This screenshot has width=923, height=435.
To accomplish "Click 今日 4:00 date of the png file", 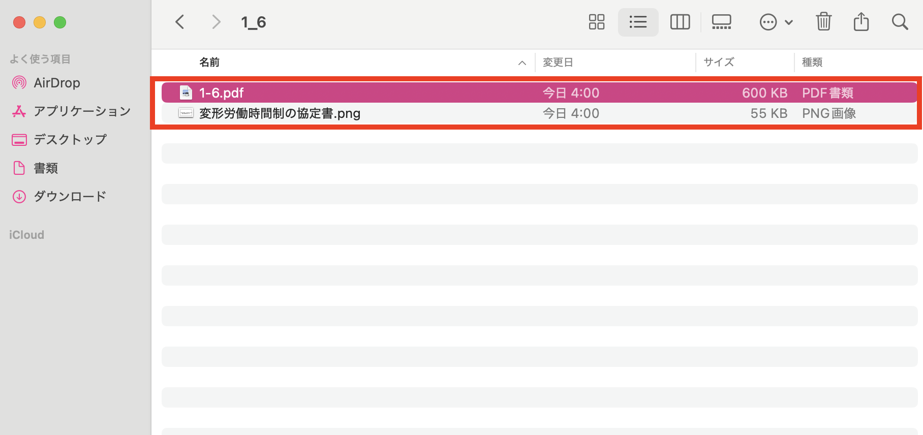I will click(571, 113).
